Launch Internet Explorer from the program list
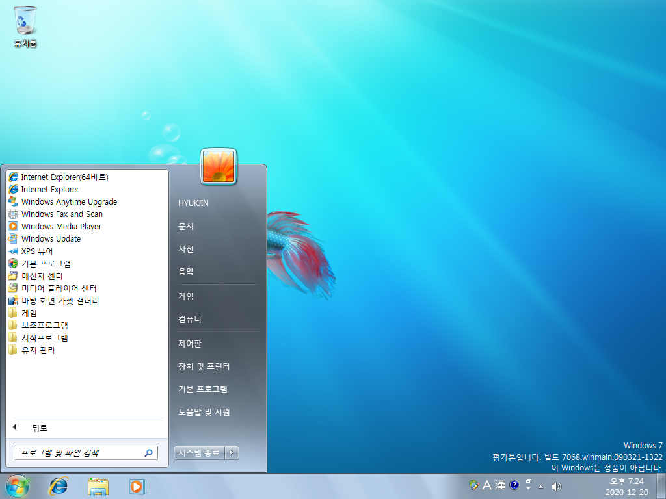 coord(49,189)
